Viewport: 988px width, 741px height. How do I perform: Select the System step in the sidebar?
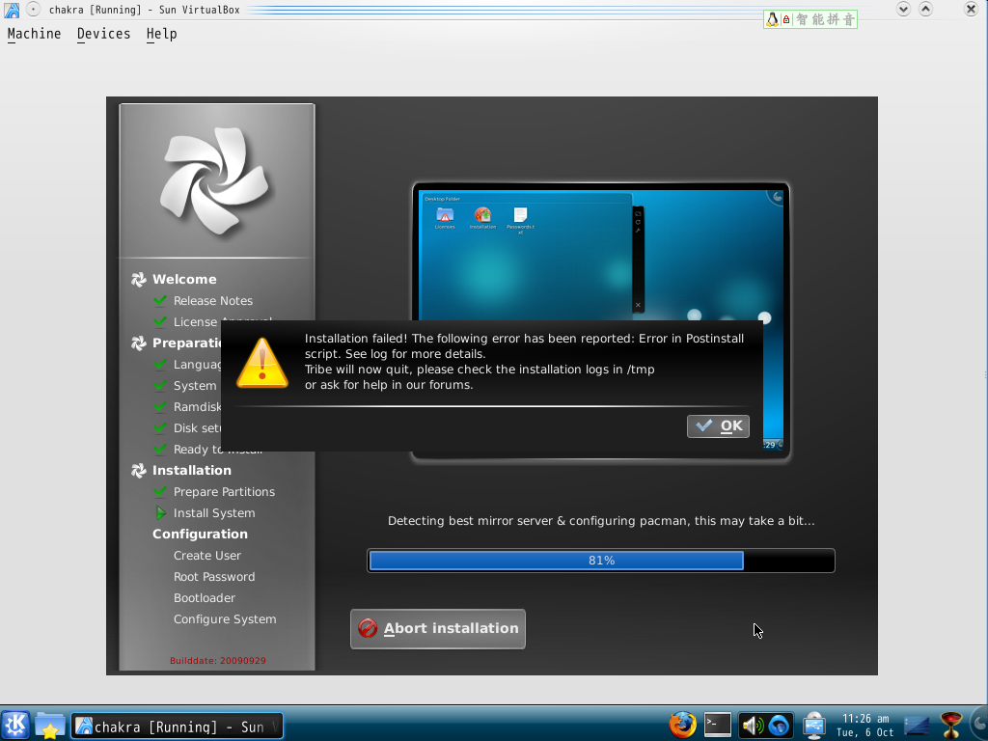195,386
